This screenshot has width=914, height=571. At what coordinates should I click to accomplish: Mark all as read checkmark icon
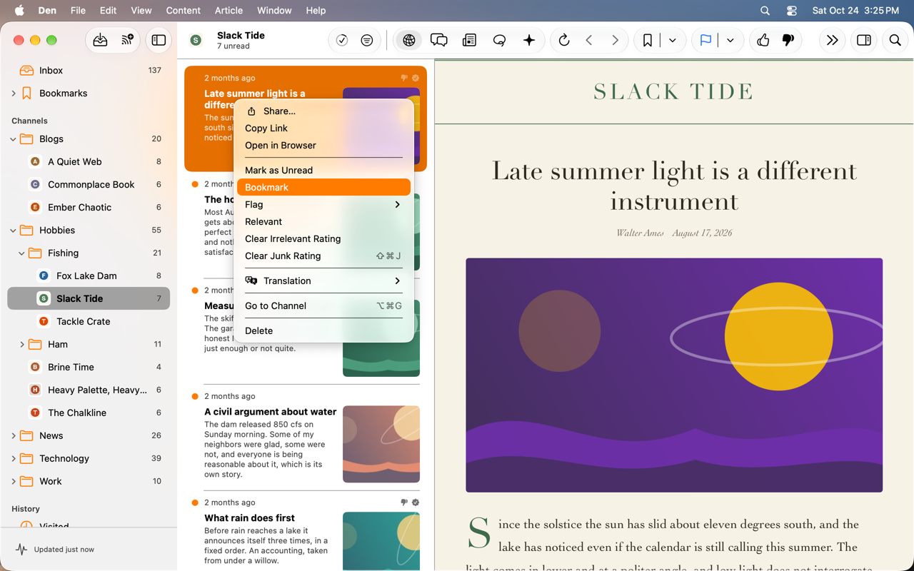[x=342, y=41]
